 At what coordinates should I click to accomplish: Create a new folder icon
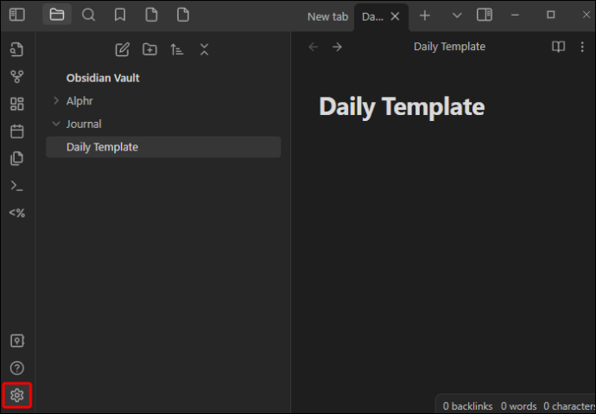149,49
